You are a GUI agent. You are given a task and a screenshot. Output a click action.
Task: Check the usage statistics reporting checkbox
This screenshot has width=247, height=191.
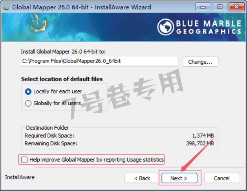click(x=24, y=160)
